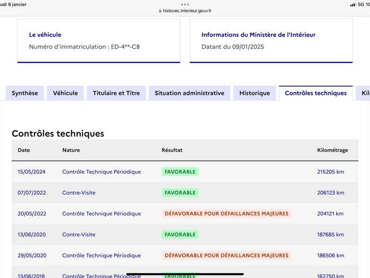Viewport: 370px width, 278px height.
Task: Tap the cellular signal bars icon
Action: coord(353,5)
